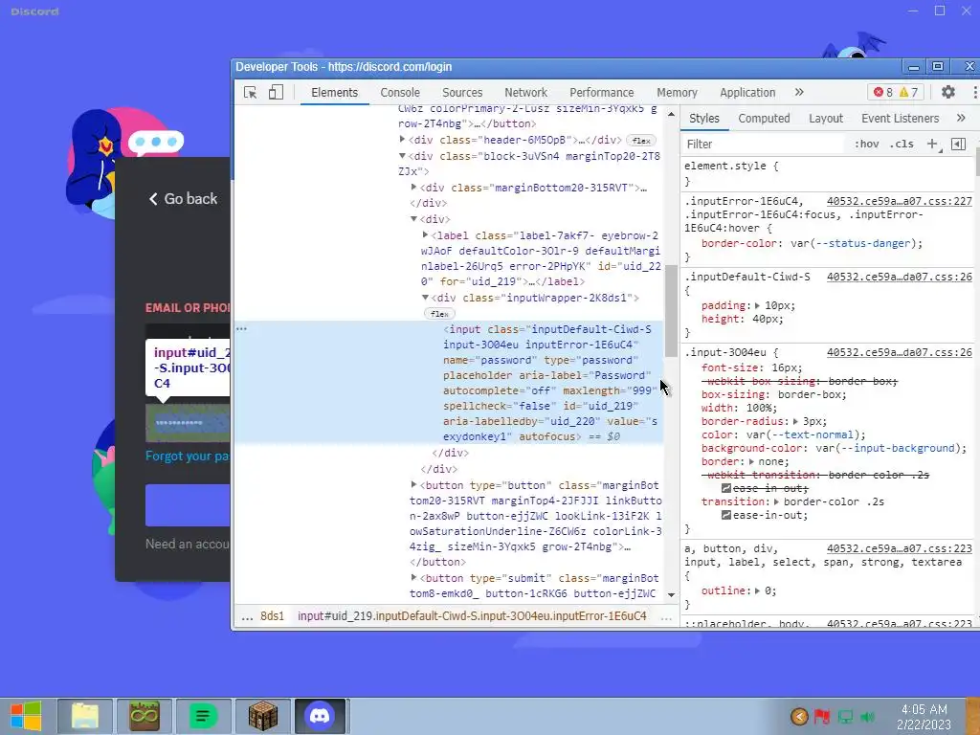The height and width of the screenshot is (735, 980).
Task: Open options dots beside selected input node
Action: pos(241,329)
